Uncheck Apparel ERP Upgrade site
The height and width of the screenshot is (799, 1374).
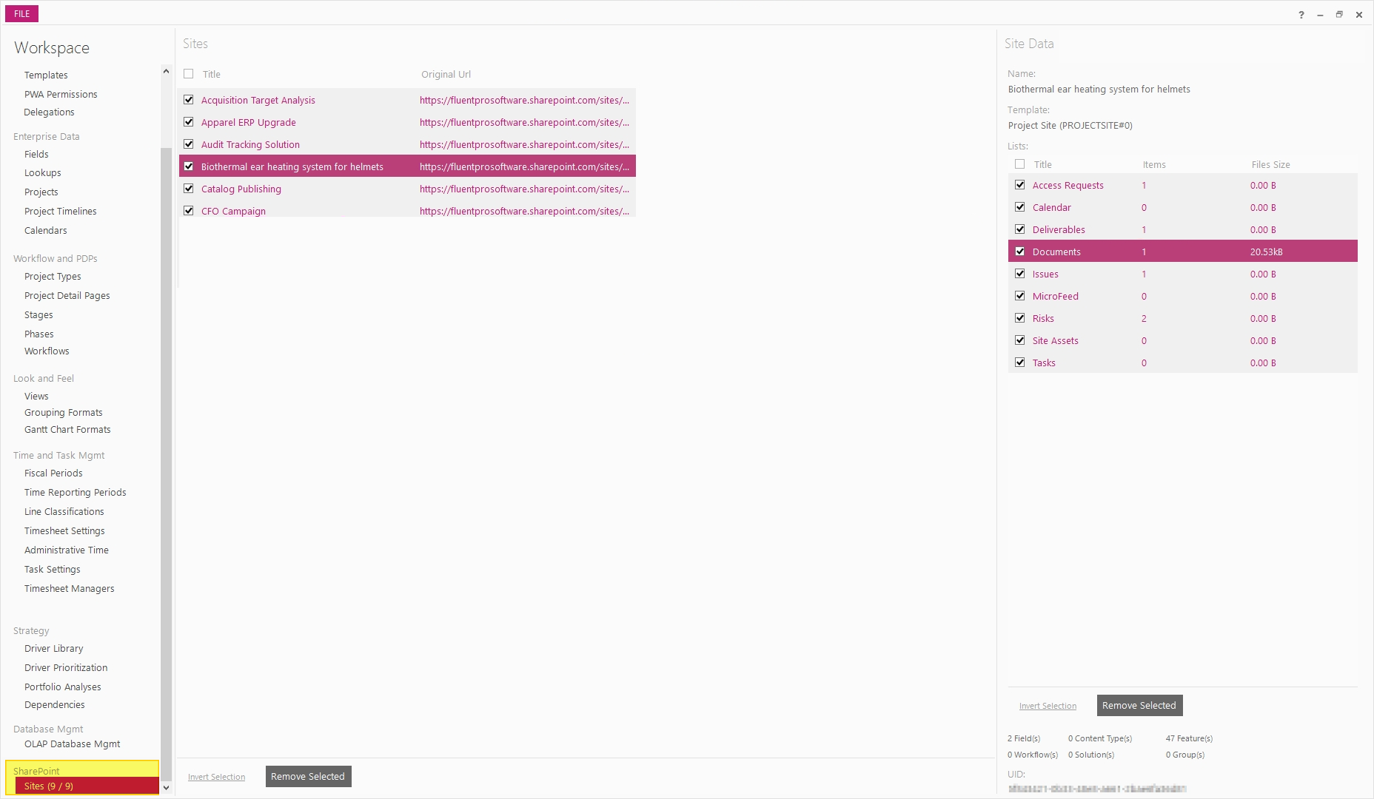point(189,122)
